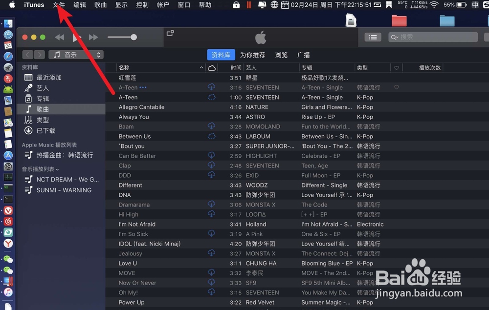Focus the 搜索 search field
The width and height of the screenshot is (489, 310).
(x=433, y=38)
